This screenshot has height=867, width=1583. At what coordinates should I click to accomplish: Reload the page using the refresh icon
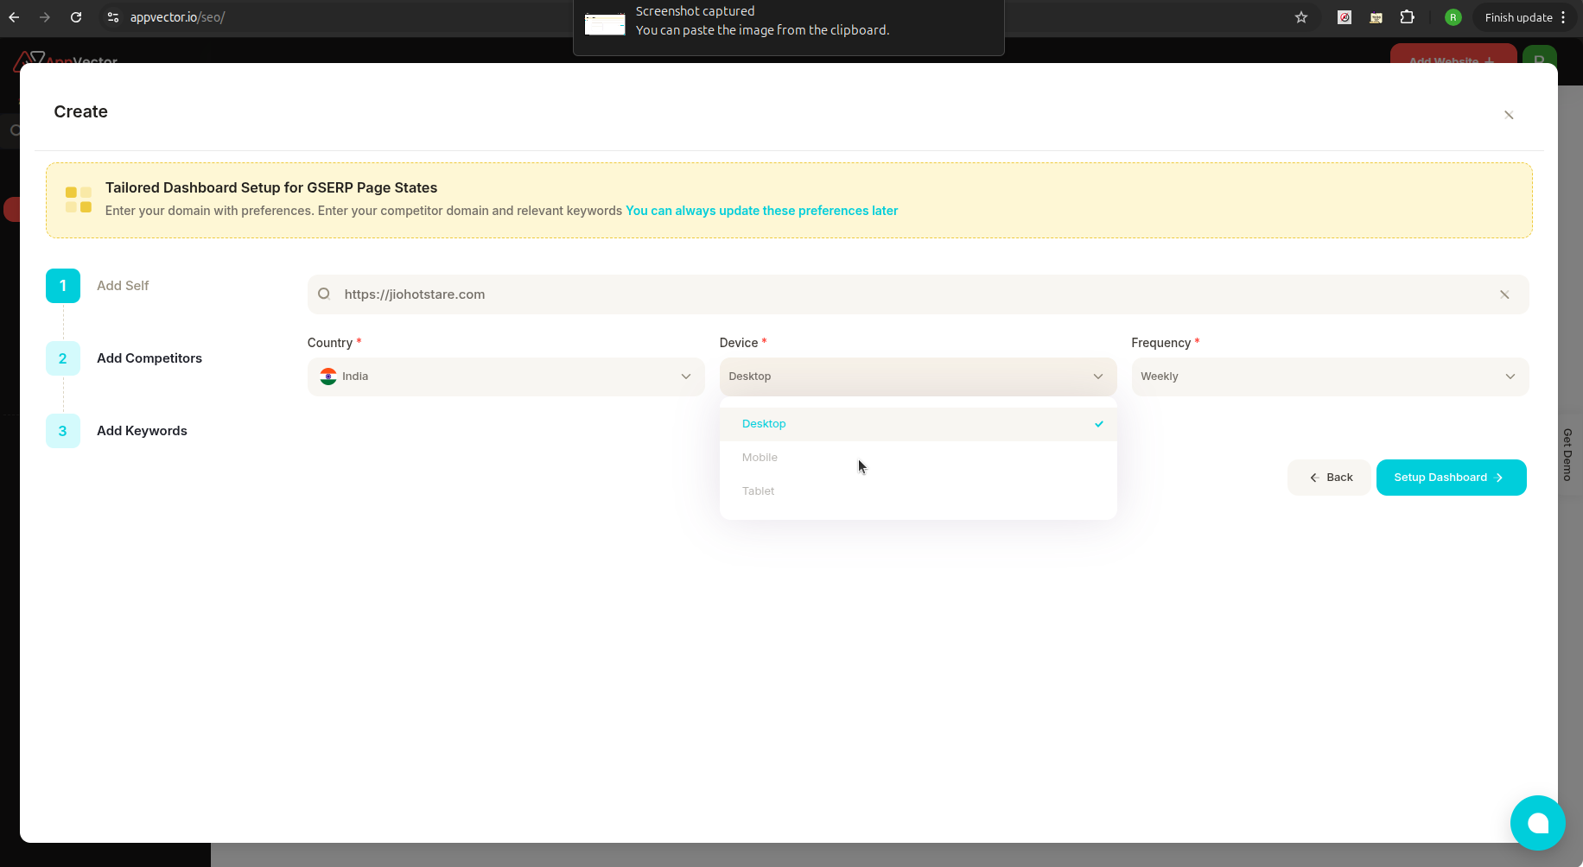76,17
